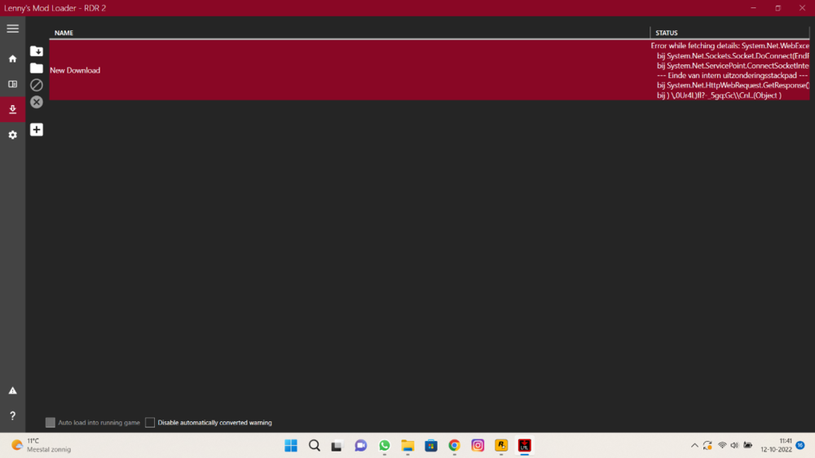This screenshot has width=815, height=458.
Task: Enable Auto load into running game
Action: click(51, 423)
